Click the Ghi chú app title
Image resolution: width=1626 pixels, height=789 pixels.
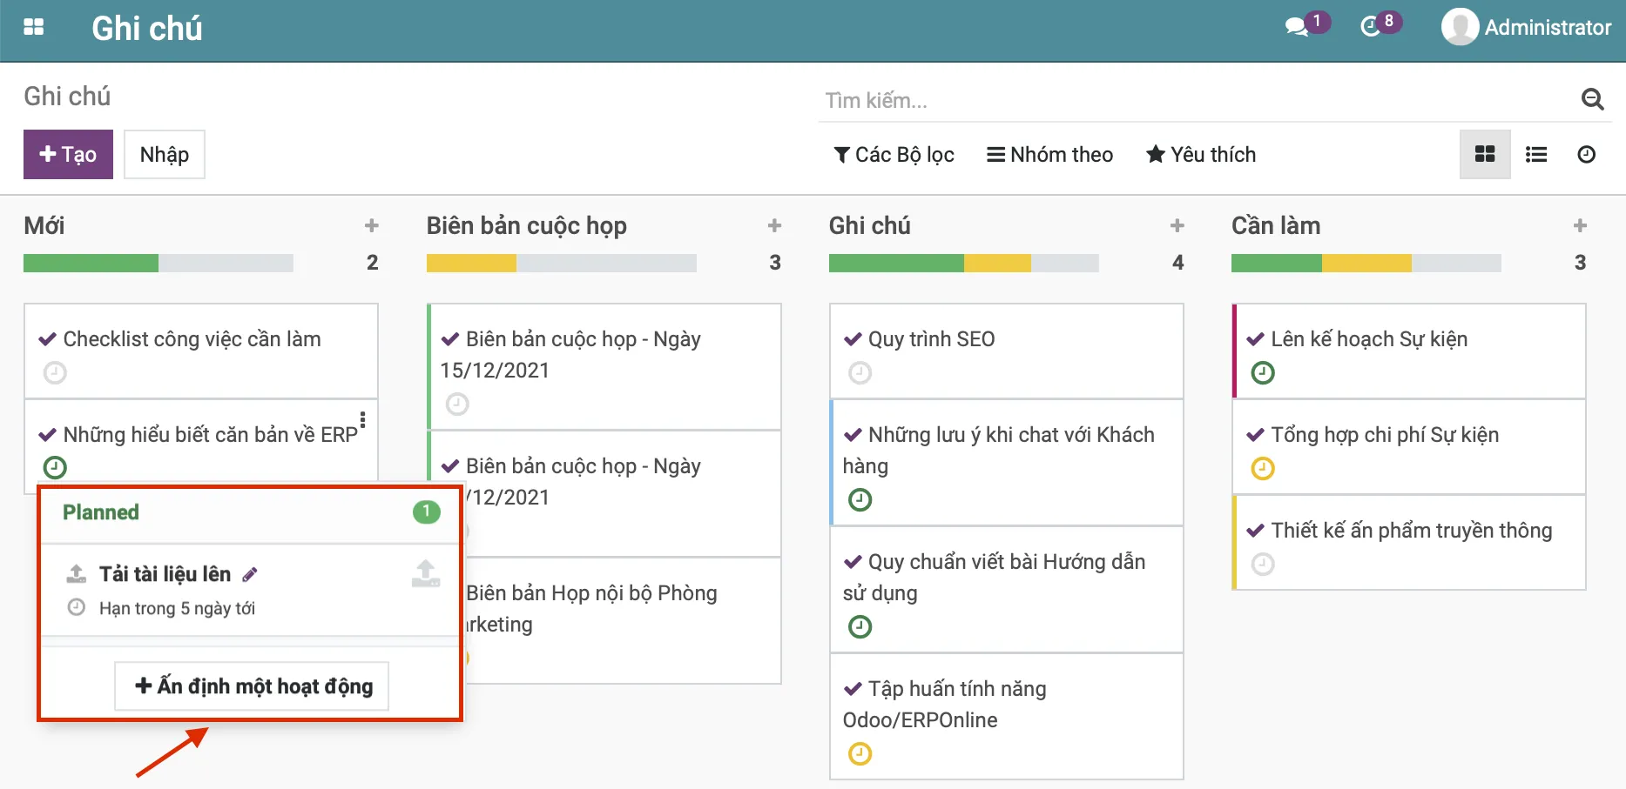tap(147, 28)
